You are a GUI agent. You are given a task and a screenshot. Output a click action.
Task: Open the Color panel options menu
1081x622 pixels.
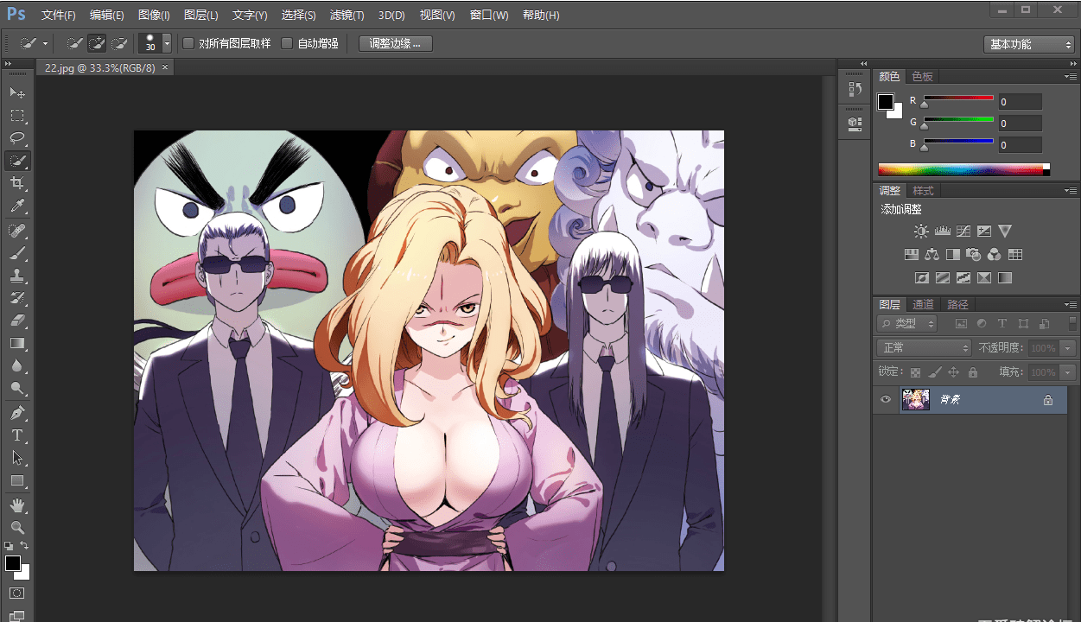click(1071, 77)
